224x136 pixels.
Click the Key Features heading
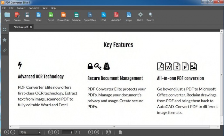pyautogui.click(x=118, y=45)
